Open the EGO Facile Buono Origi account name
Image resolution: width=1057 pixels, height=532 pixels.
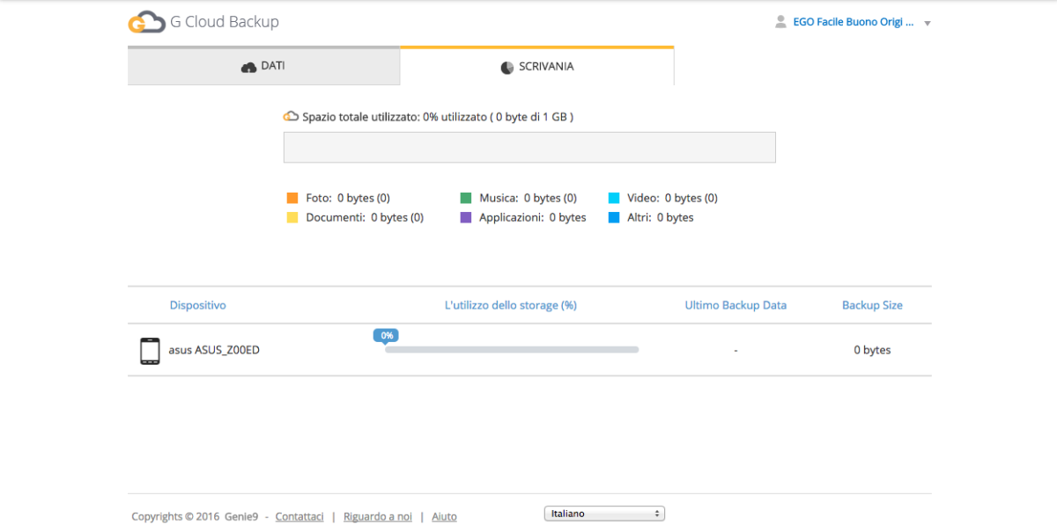pyautogui.click(x=853, y=22)
